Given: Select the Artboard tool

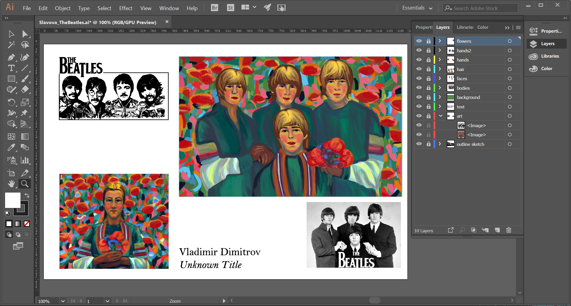Looking at the screenshot, I should 11,173.
